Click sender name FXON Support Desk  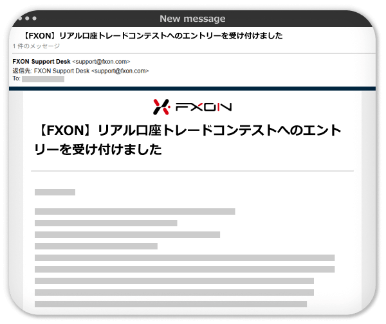[41, 62]
